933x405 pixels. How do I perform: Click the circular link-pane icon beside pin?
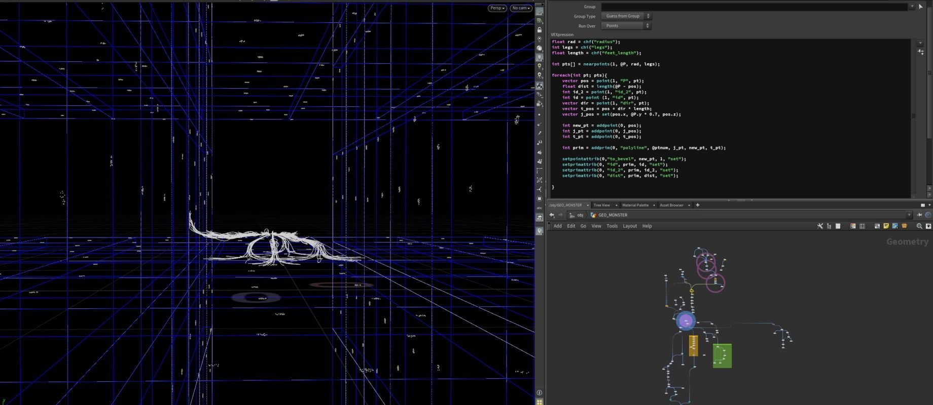[928, 215]
